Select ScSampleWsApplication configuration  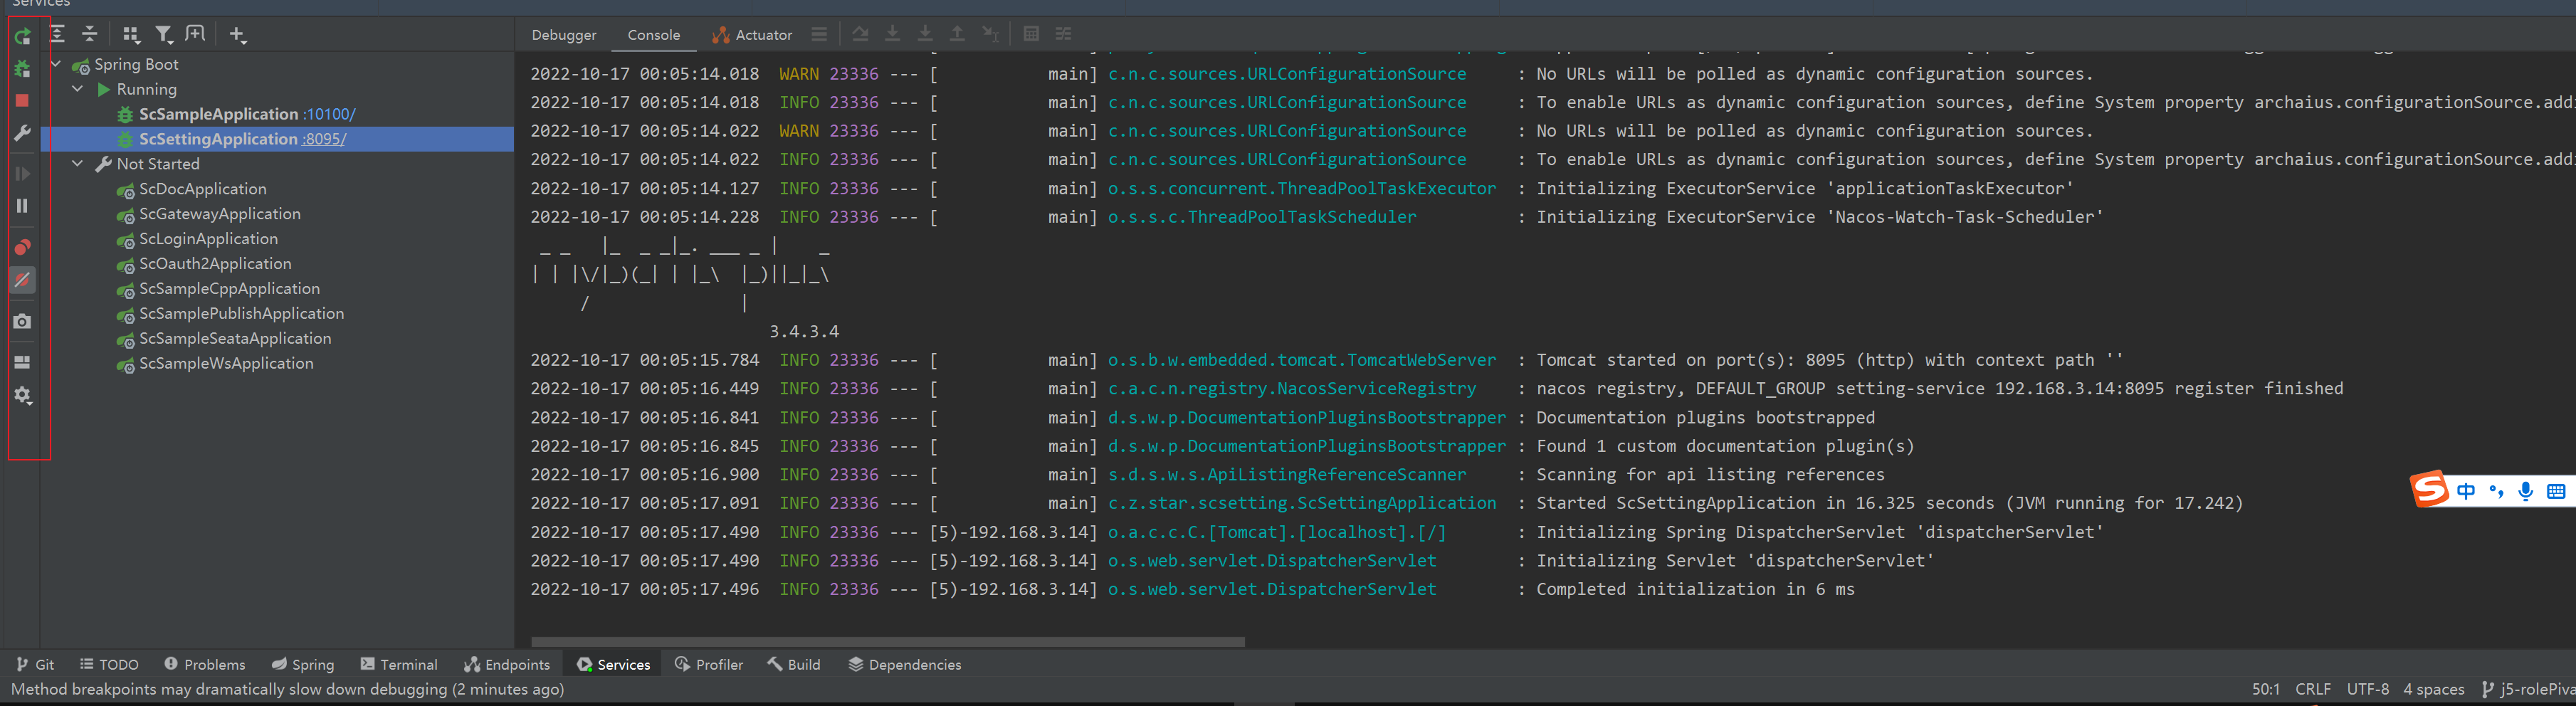226,364
